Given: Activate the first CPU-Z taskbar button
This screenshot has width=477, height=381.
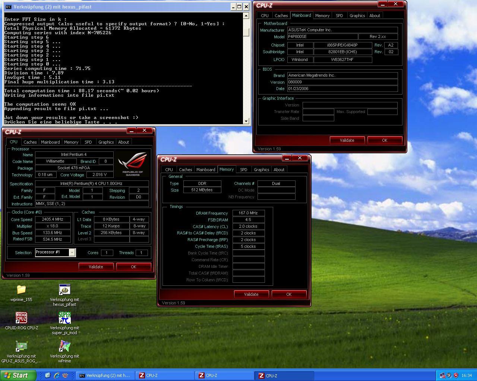Looking at the screenshot, I should pos(165,375).
